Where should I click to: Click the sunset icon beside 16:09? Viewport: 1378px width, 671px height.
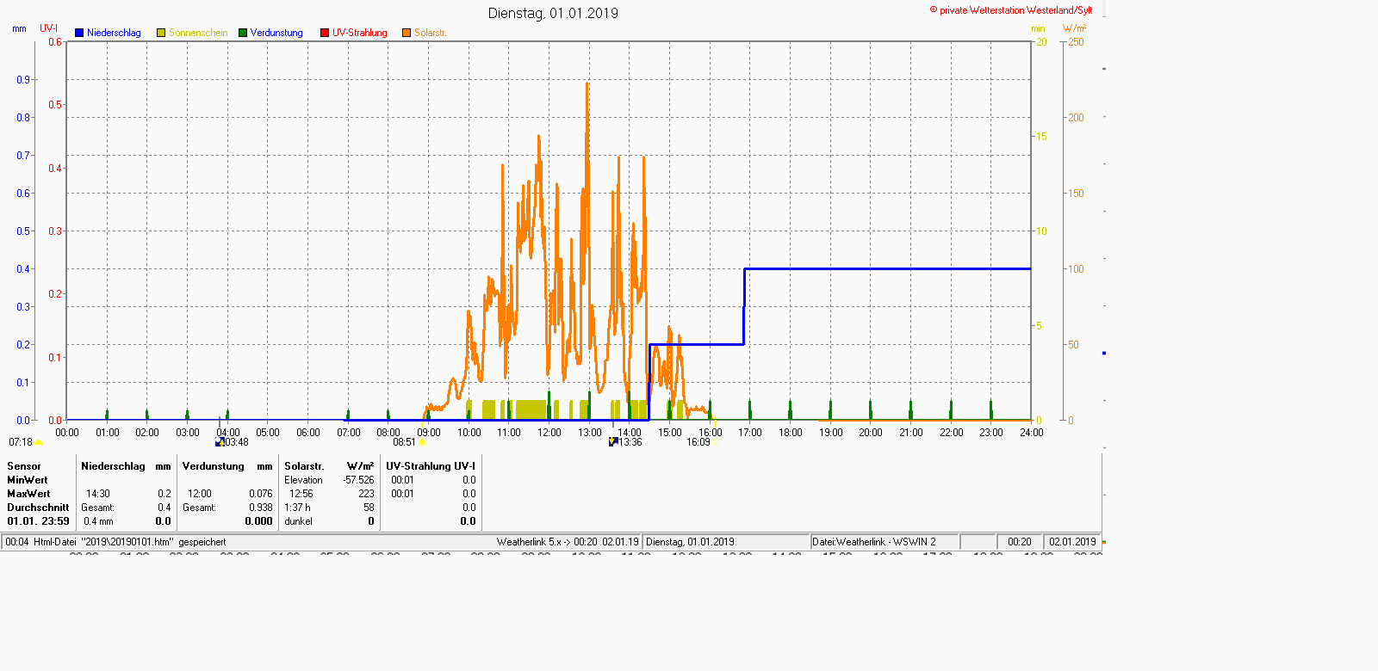[716, 442]
